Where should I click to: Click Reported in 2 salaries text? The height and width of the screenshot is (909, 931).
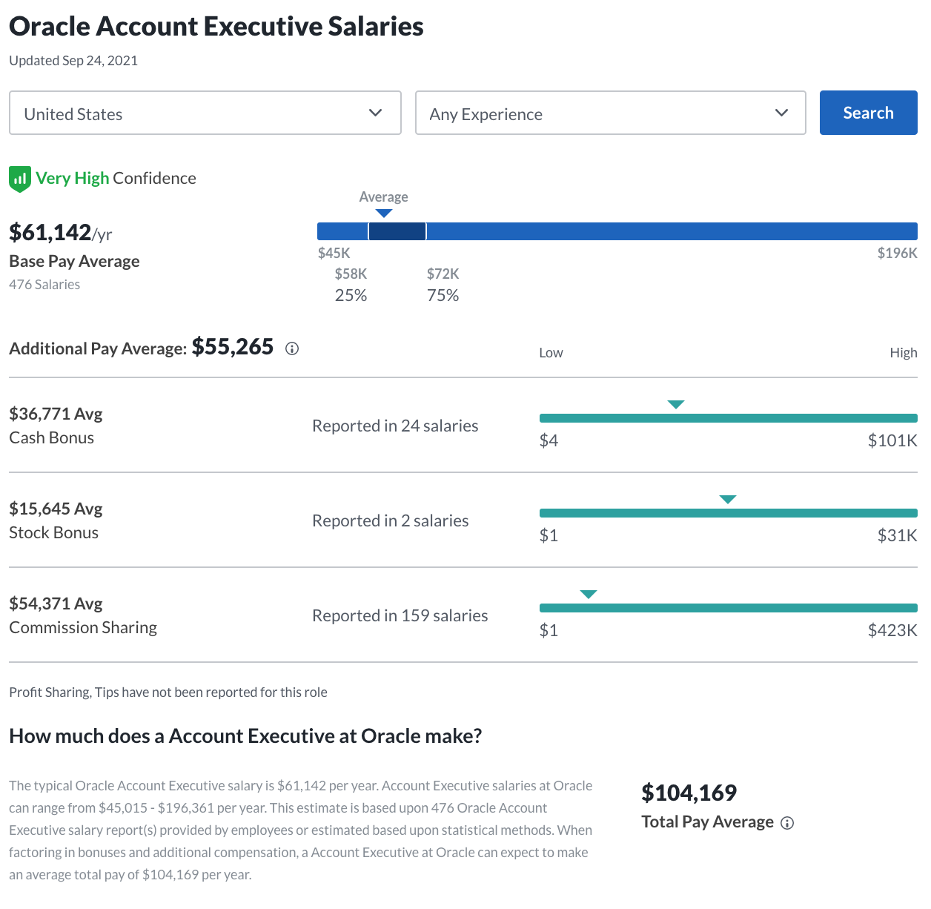391,520
